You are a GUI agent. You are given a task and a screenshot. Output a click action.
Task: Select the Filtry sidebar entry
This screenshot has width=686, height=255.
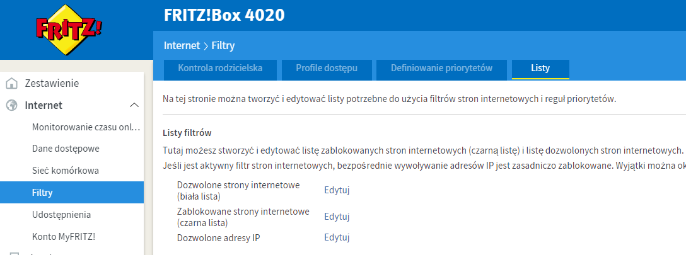42,193
